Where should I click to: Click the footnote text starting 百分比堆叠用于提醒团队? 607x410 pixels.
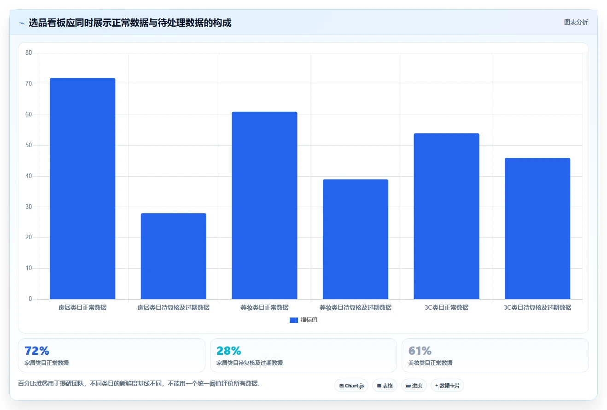pyautogui.click(x=140, y=383)
